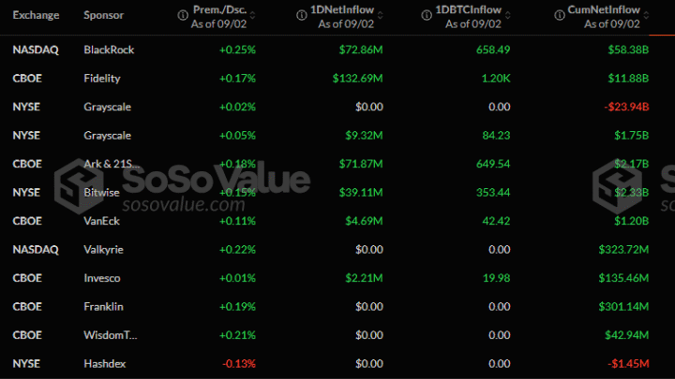The width and height of the screenshot is (675, 379).
Task: Select the Franklin sponsor entry
Action: [103, 306]
